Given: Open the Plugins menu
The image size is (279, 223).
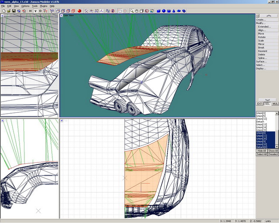Looking at the screenshot, I should pos(44,6).
